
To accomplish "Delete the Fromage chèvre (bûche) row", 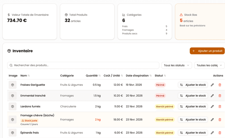I will [x=220, y=120].
